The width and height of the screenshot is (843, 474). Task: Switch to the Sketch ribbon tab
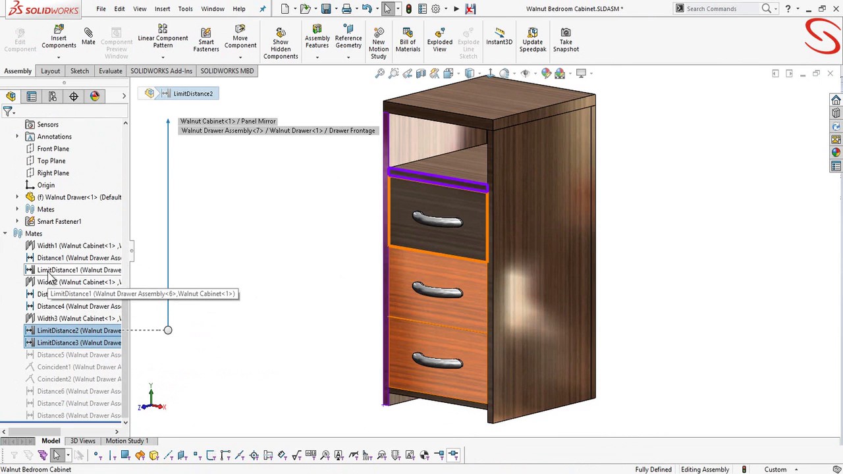[x=79, y=71]
